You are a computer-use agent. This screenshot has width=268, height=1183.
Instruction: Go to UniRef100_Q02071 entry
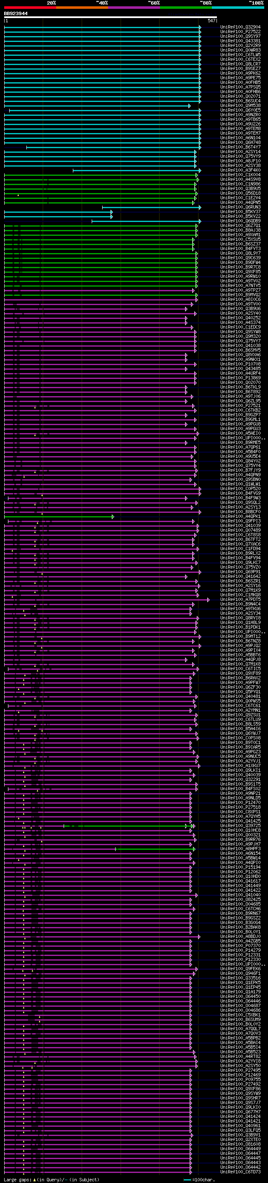(240, 96)
